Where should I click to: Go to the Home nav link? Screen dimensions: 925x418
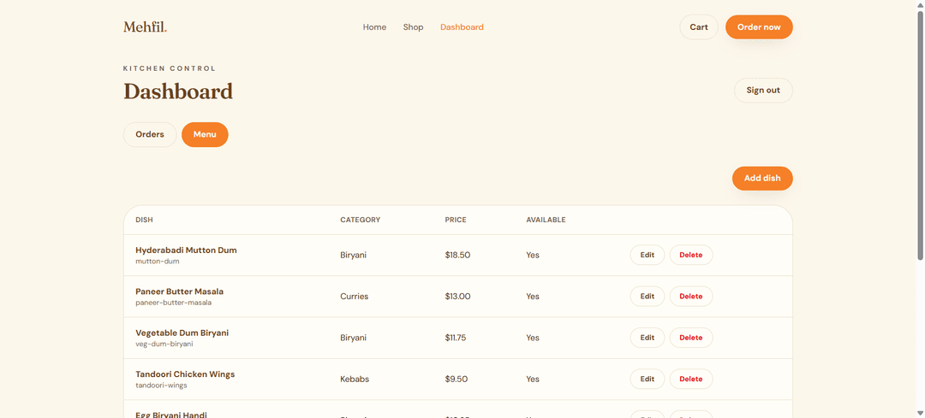(x=374, y=27)
